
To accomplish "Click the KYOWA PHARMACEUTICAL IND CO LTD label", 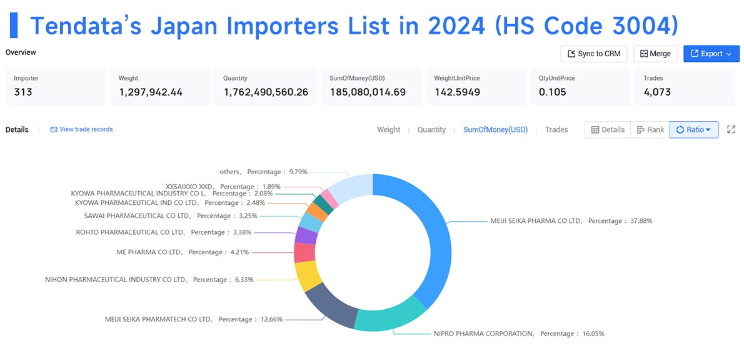I will coord(170,202).
